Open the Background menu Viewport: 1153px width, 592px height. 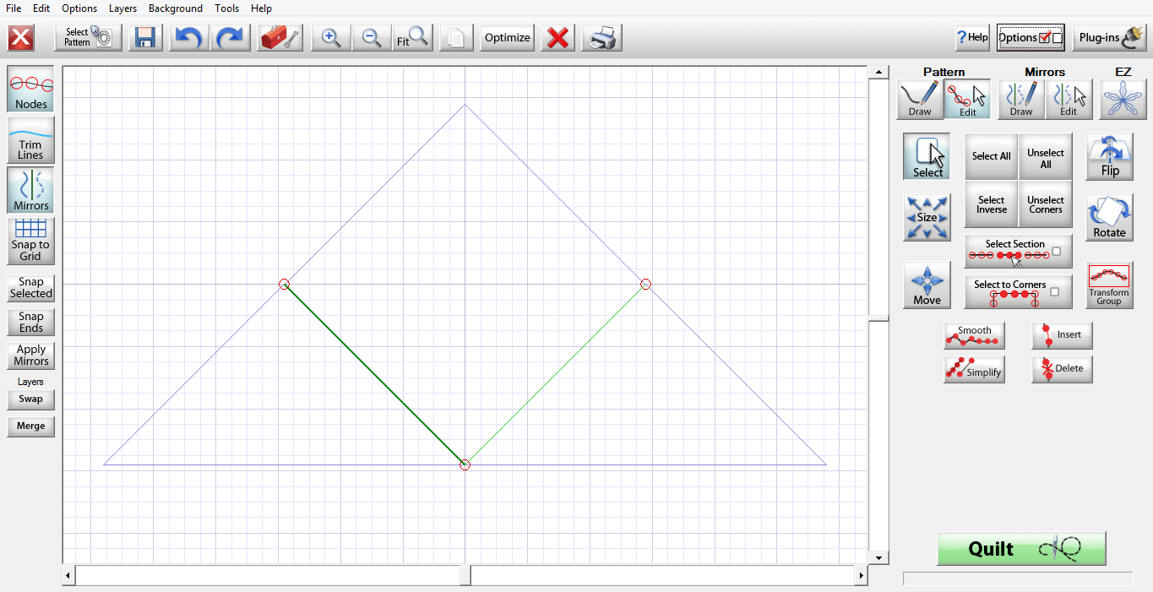click(176, 8)
